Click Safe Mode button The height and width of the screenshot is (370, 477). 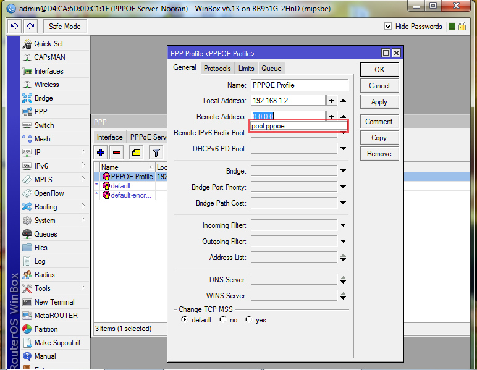[x=65, y=27]
